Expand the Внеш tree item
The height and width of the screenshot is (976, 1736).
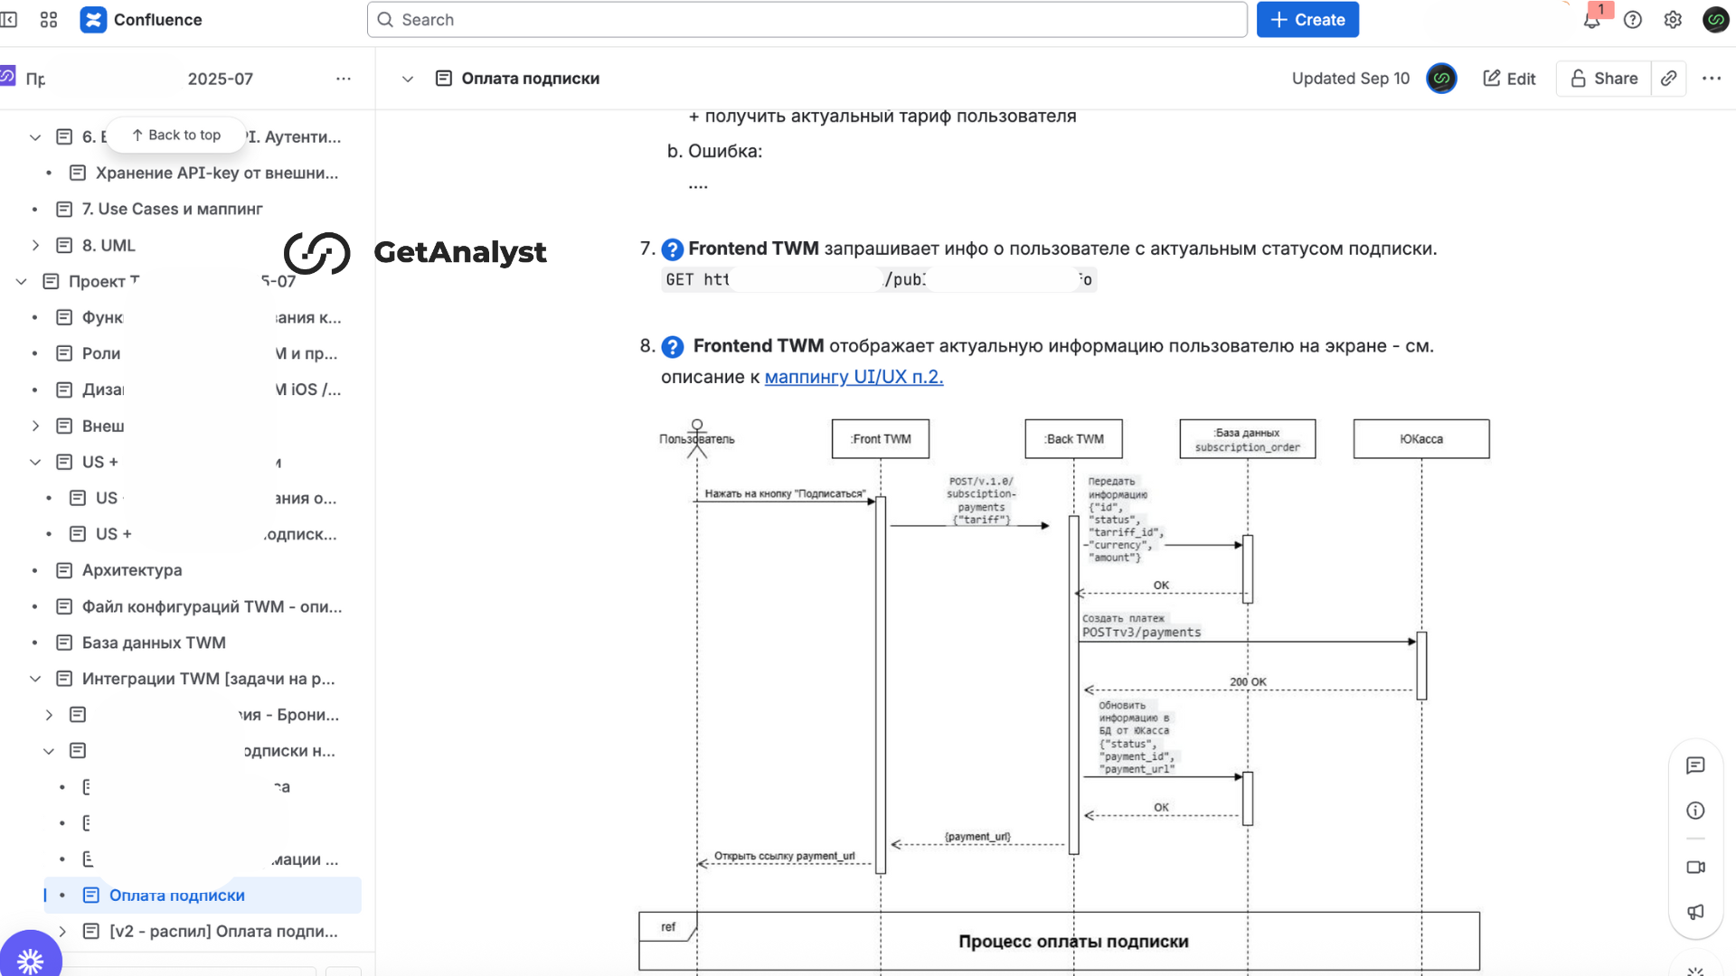point(35,427)
